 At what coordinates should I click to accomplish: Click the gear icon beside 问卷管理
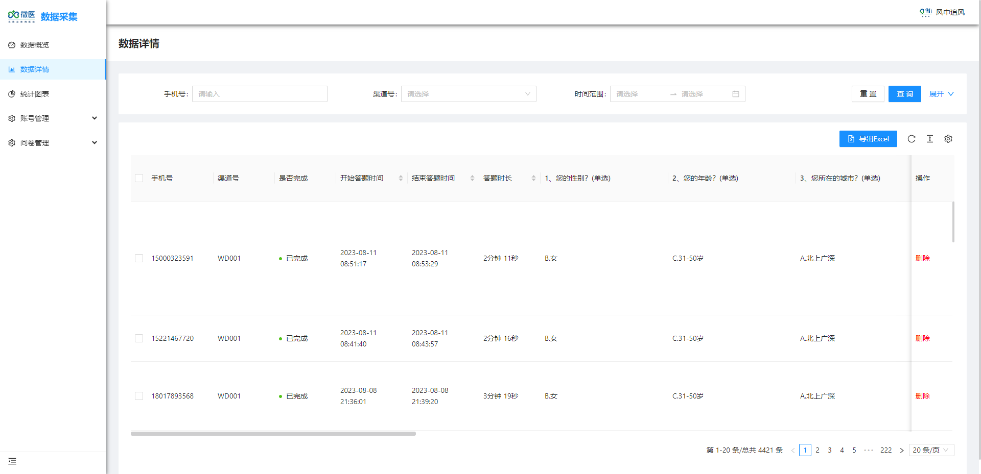tap(12, 143)
